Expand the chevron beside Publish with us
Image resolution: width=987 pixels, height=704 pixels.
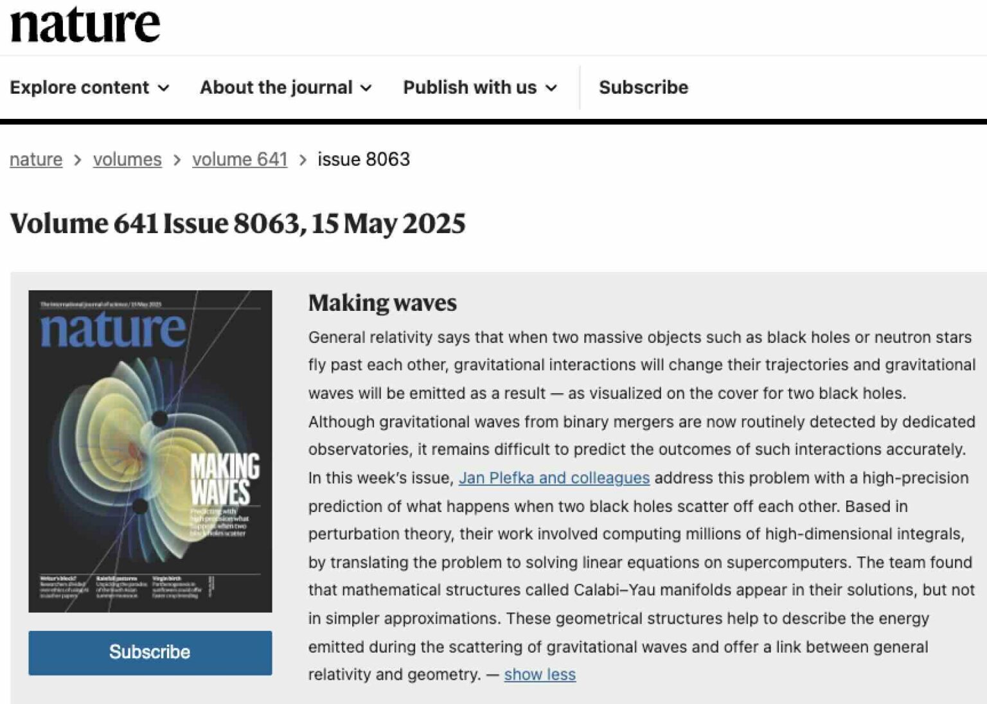(x=551, y=88)
